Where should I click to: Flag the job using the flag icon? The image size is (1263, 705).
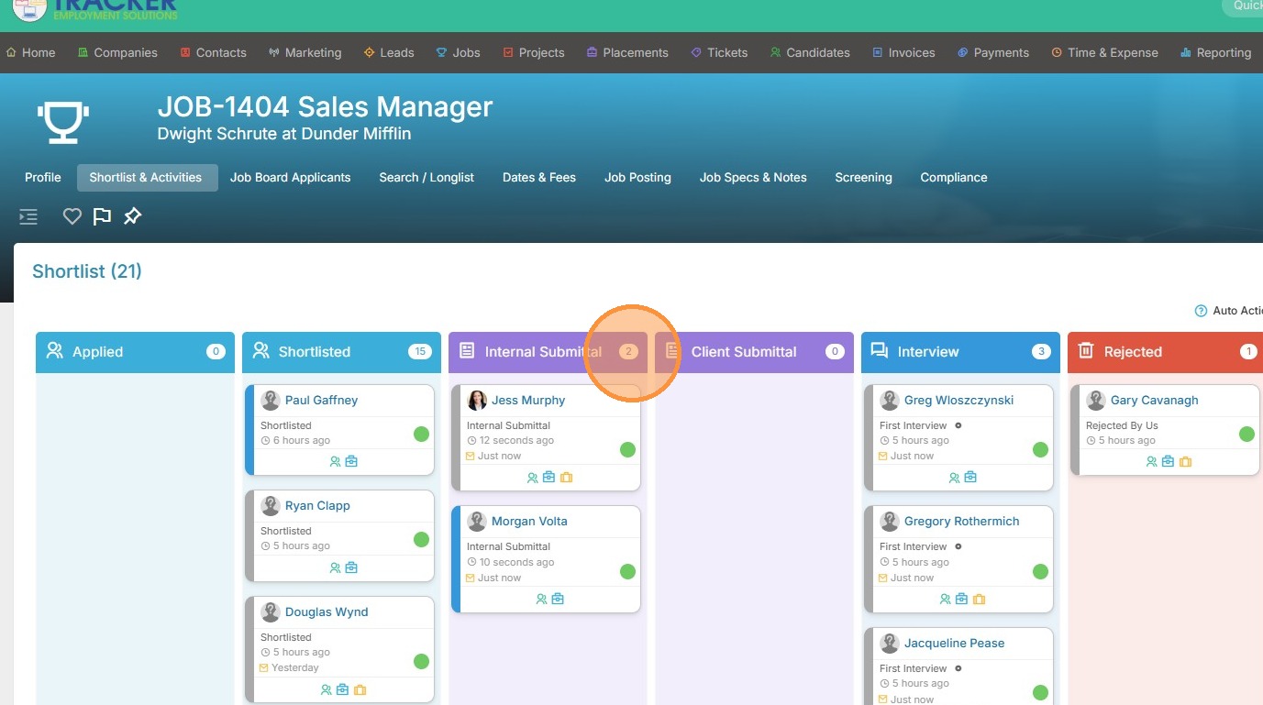pyautogui.click(x=102, y=216)
